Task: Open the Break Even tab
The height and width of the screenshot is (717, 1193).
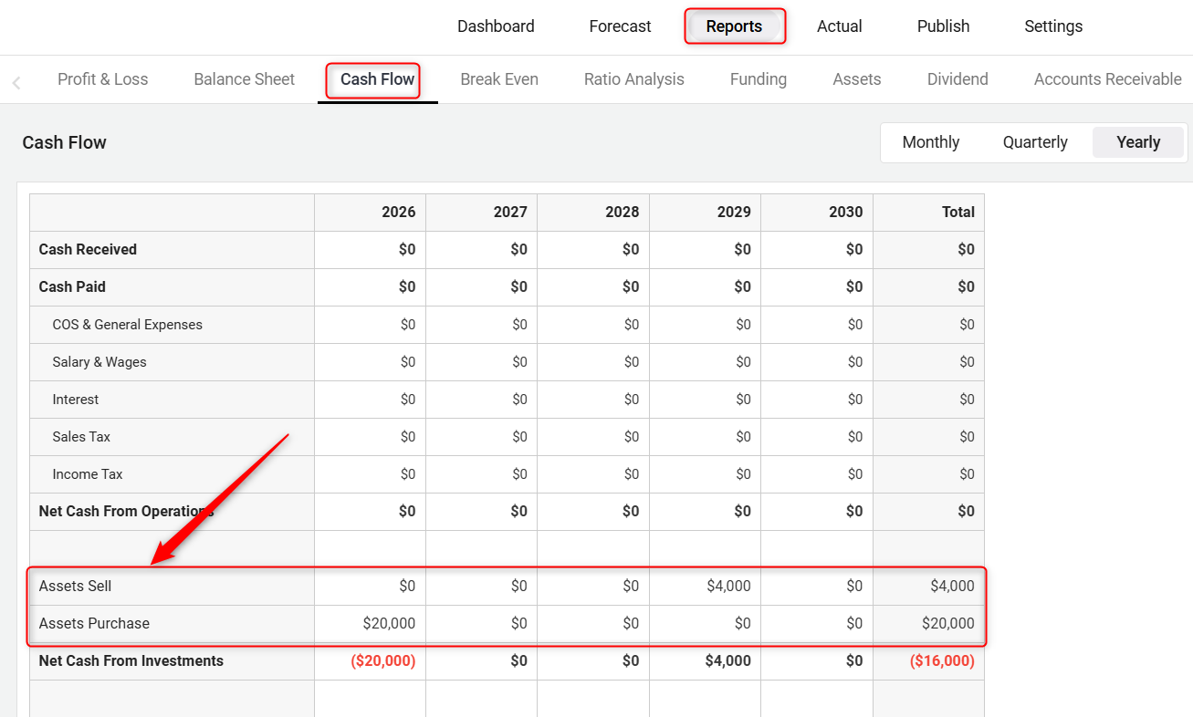Action: (499, 79)
